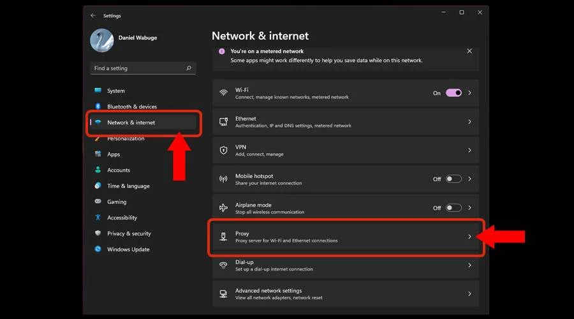Maximize the Settings window
Image resolution: width=574 pixels, height=319 pixels.
tap(462, 13)
